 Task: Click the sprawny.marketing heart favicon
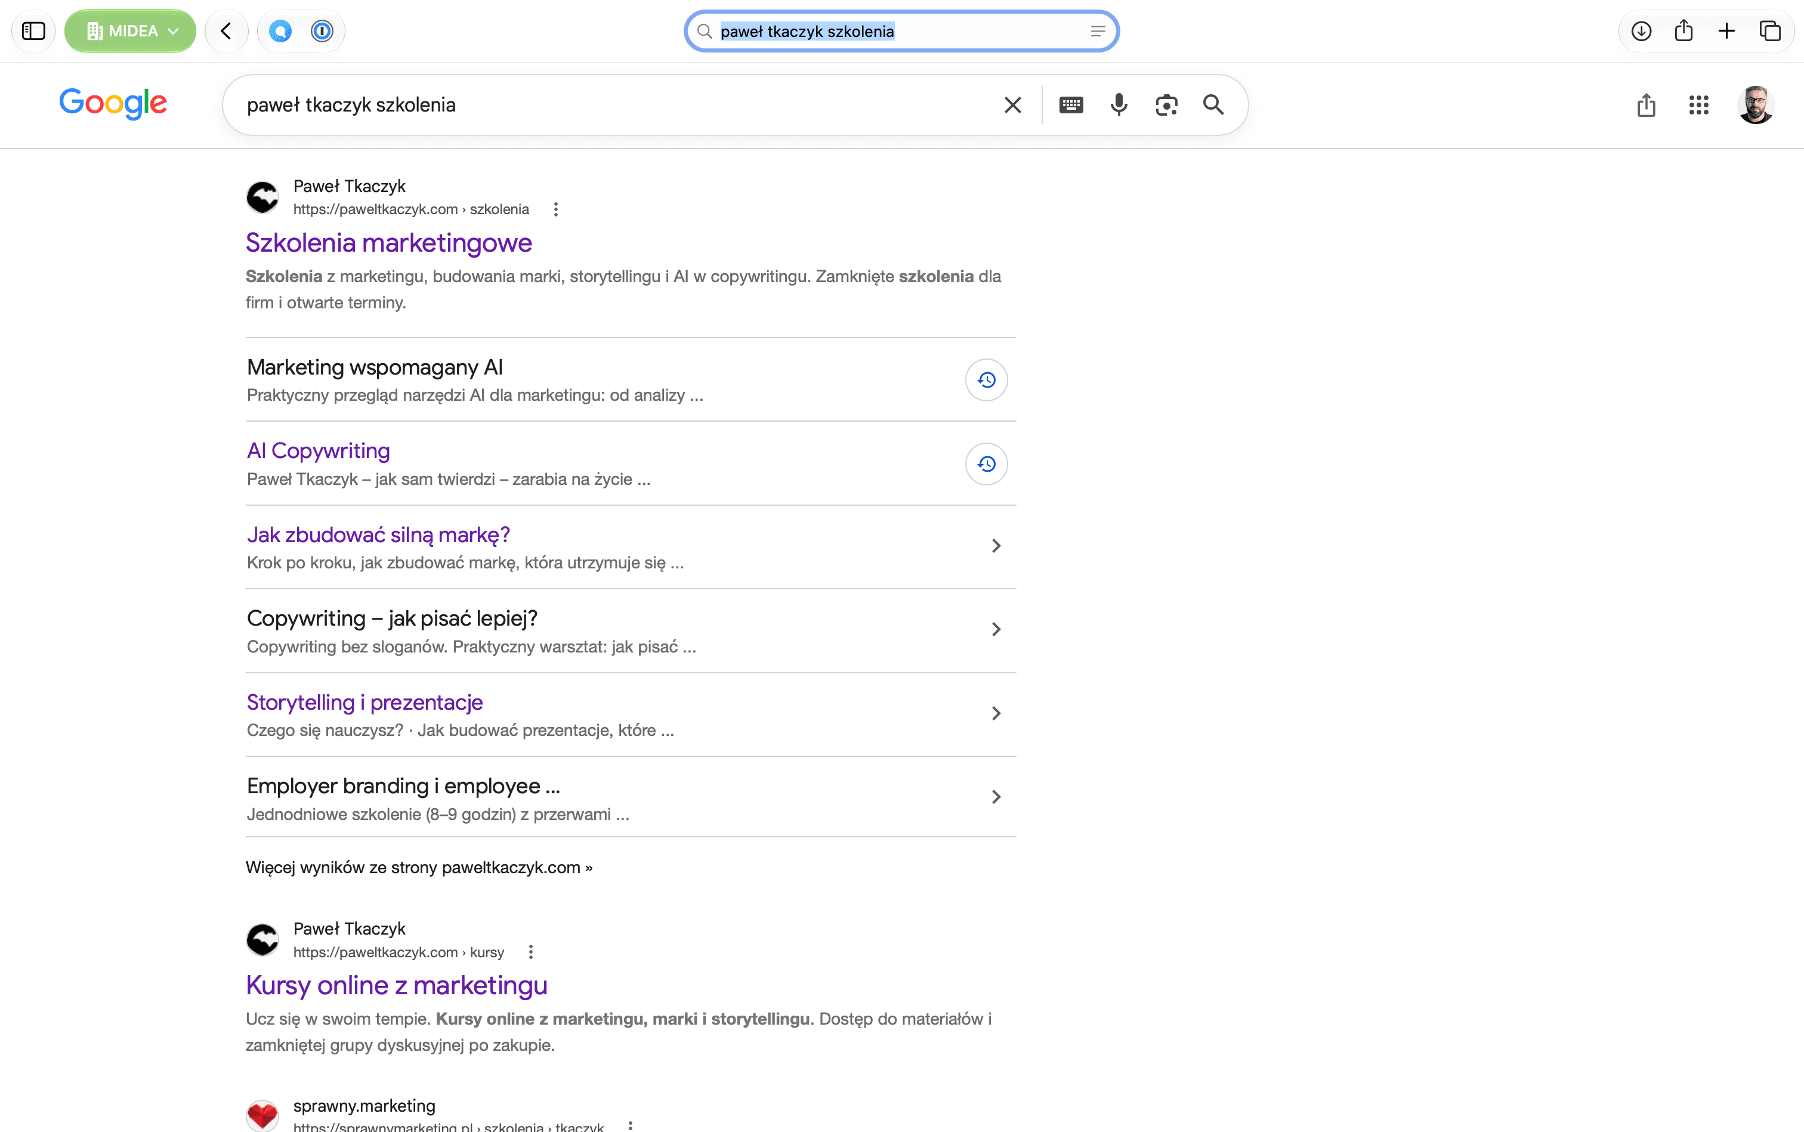pos(263,1115)
